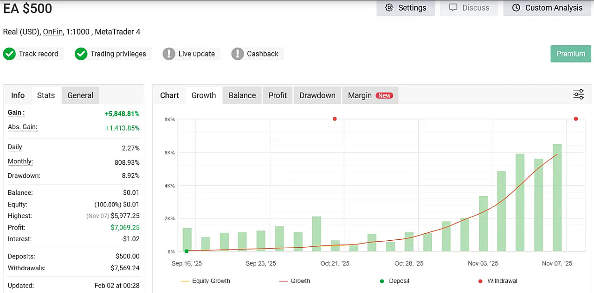Toggle the Equity Growth legend entry

point(205,281)
